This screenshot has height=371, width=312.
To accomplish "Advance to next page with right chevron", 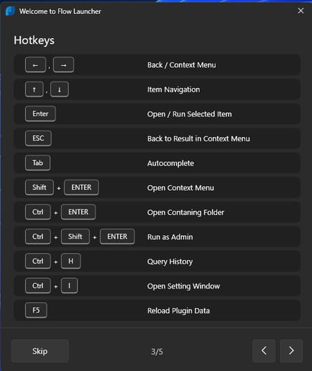I will click(291, 351).
